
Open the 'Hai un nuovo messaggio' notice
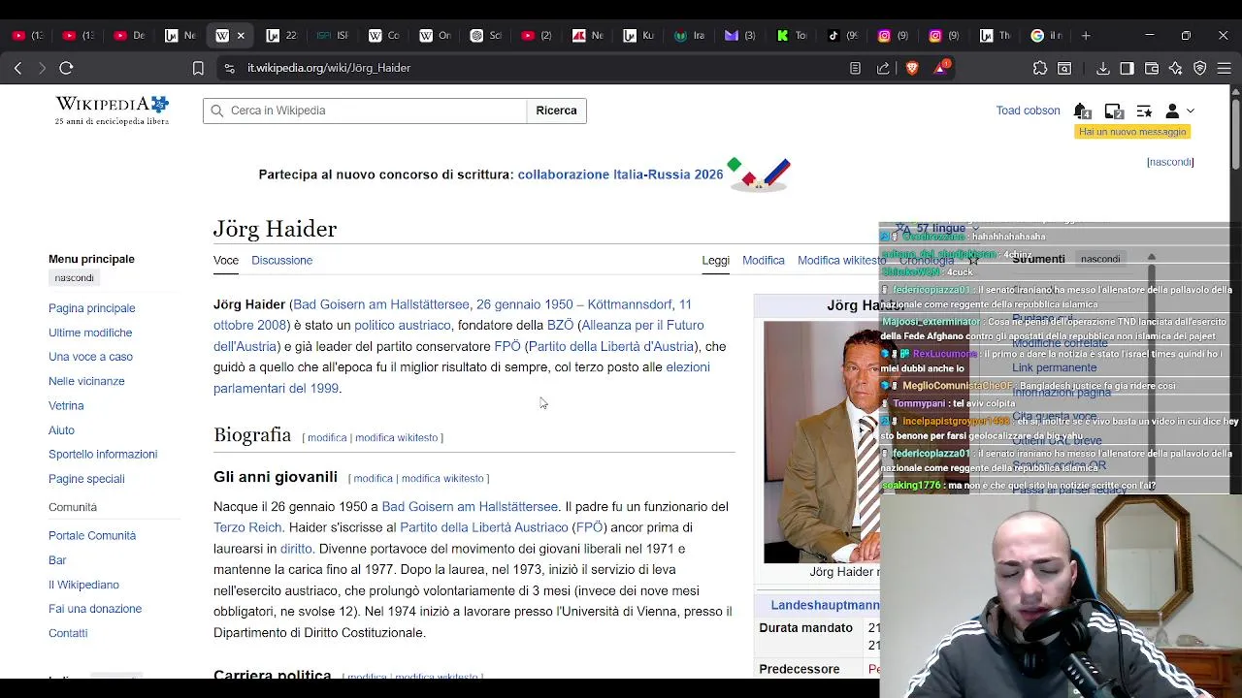[x=1131, y=132]
